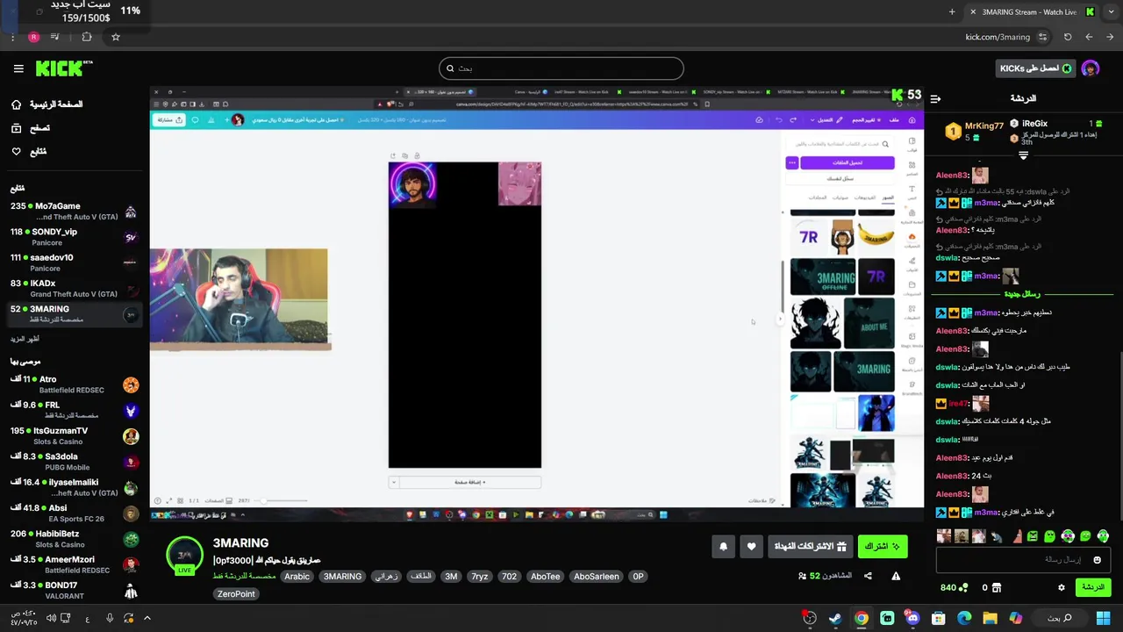1123x632 pixels.
Task: Click the ZeroPoint tag chip
Action: tap(237, 594)
